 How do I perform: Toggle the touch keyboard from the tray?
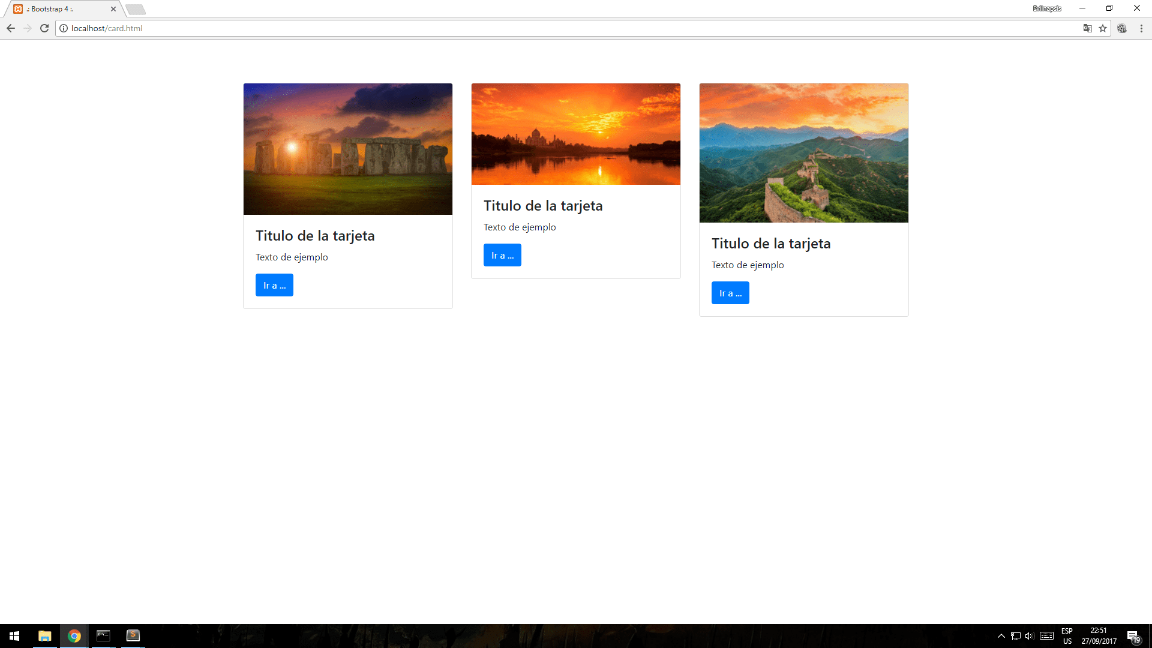[1048, 636]
